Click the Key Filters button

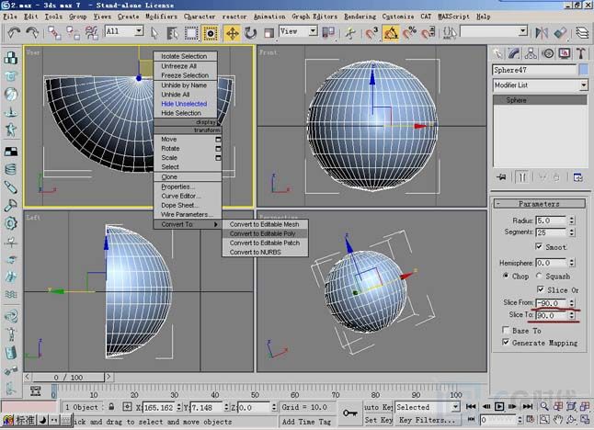pos(427,420)
